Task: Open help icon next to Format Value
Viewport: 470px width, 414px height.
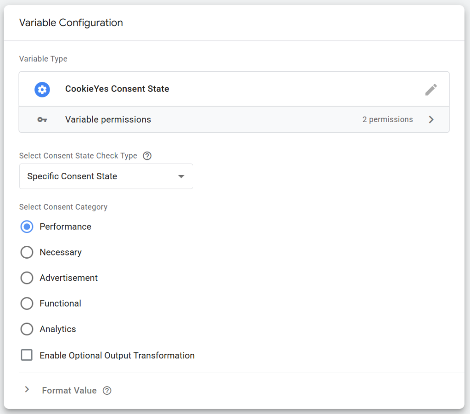Action: [x=107, y=391]
